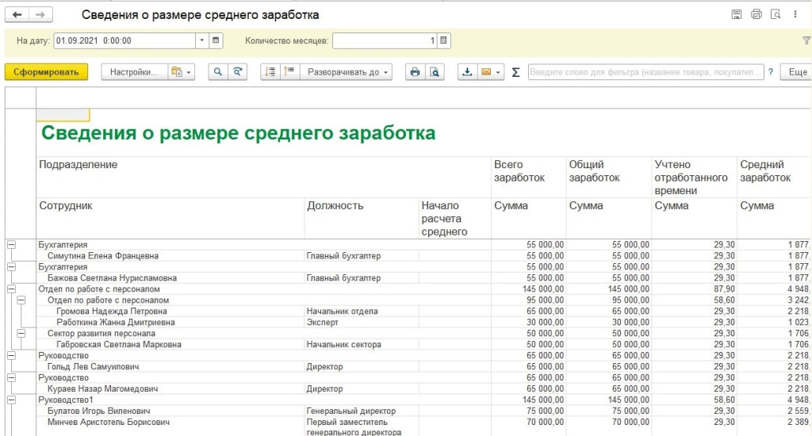Open the Разворачивать до dropdown

347,72
